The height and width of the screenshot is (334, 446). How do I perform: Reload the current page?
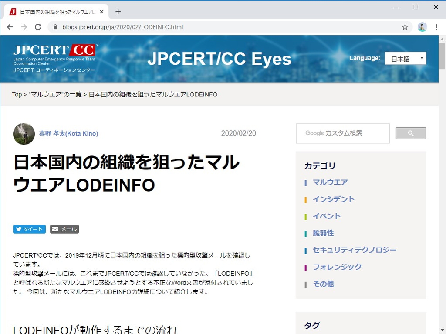point(38,26)
